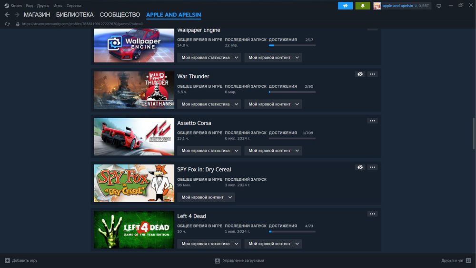Expand Wallpaper Engine Моя игровая статистика dropdown
Viewport: 476px width, 268px height.
[x=209, y=58]
